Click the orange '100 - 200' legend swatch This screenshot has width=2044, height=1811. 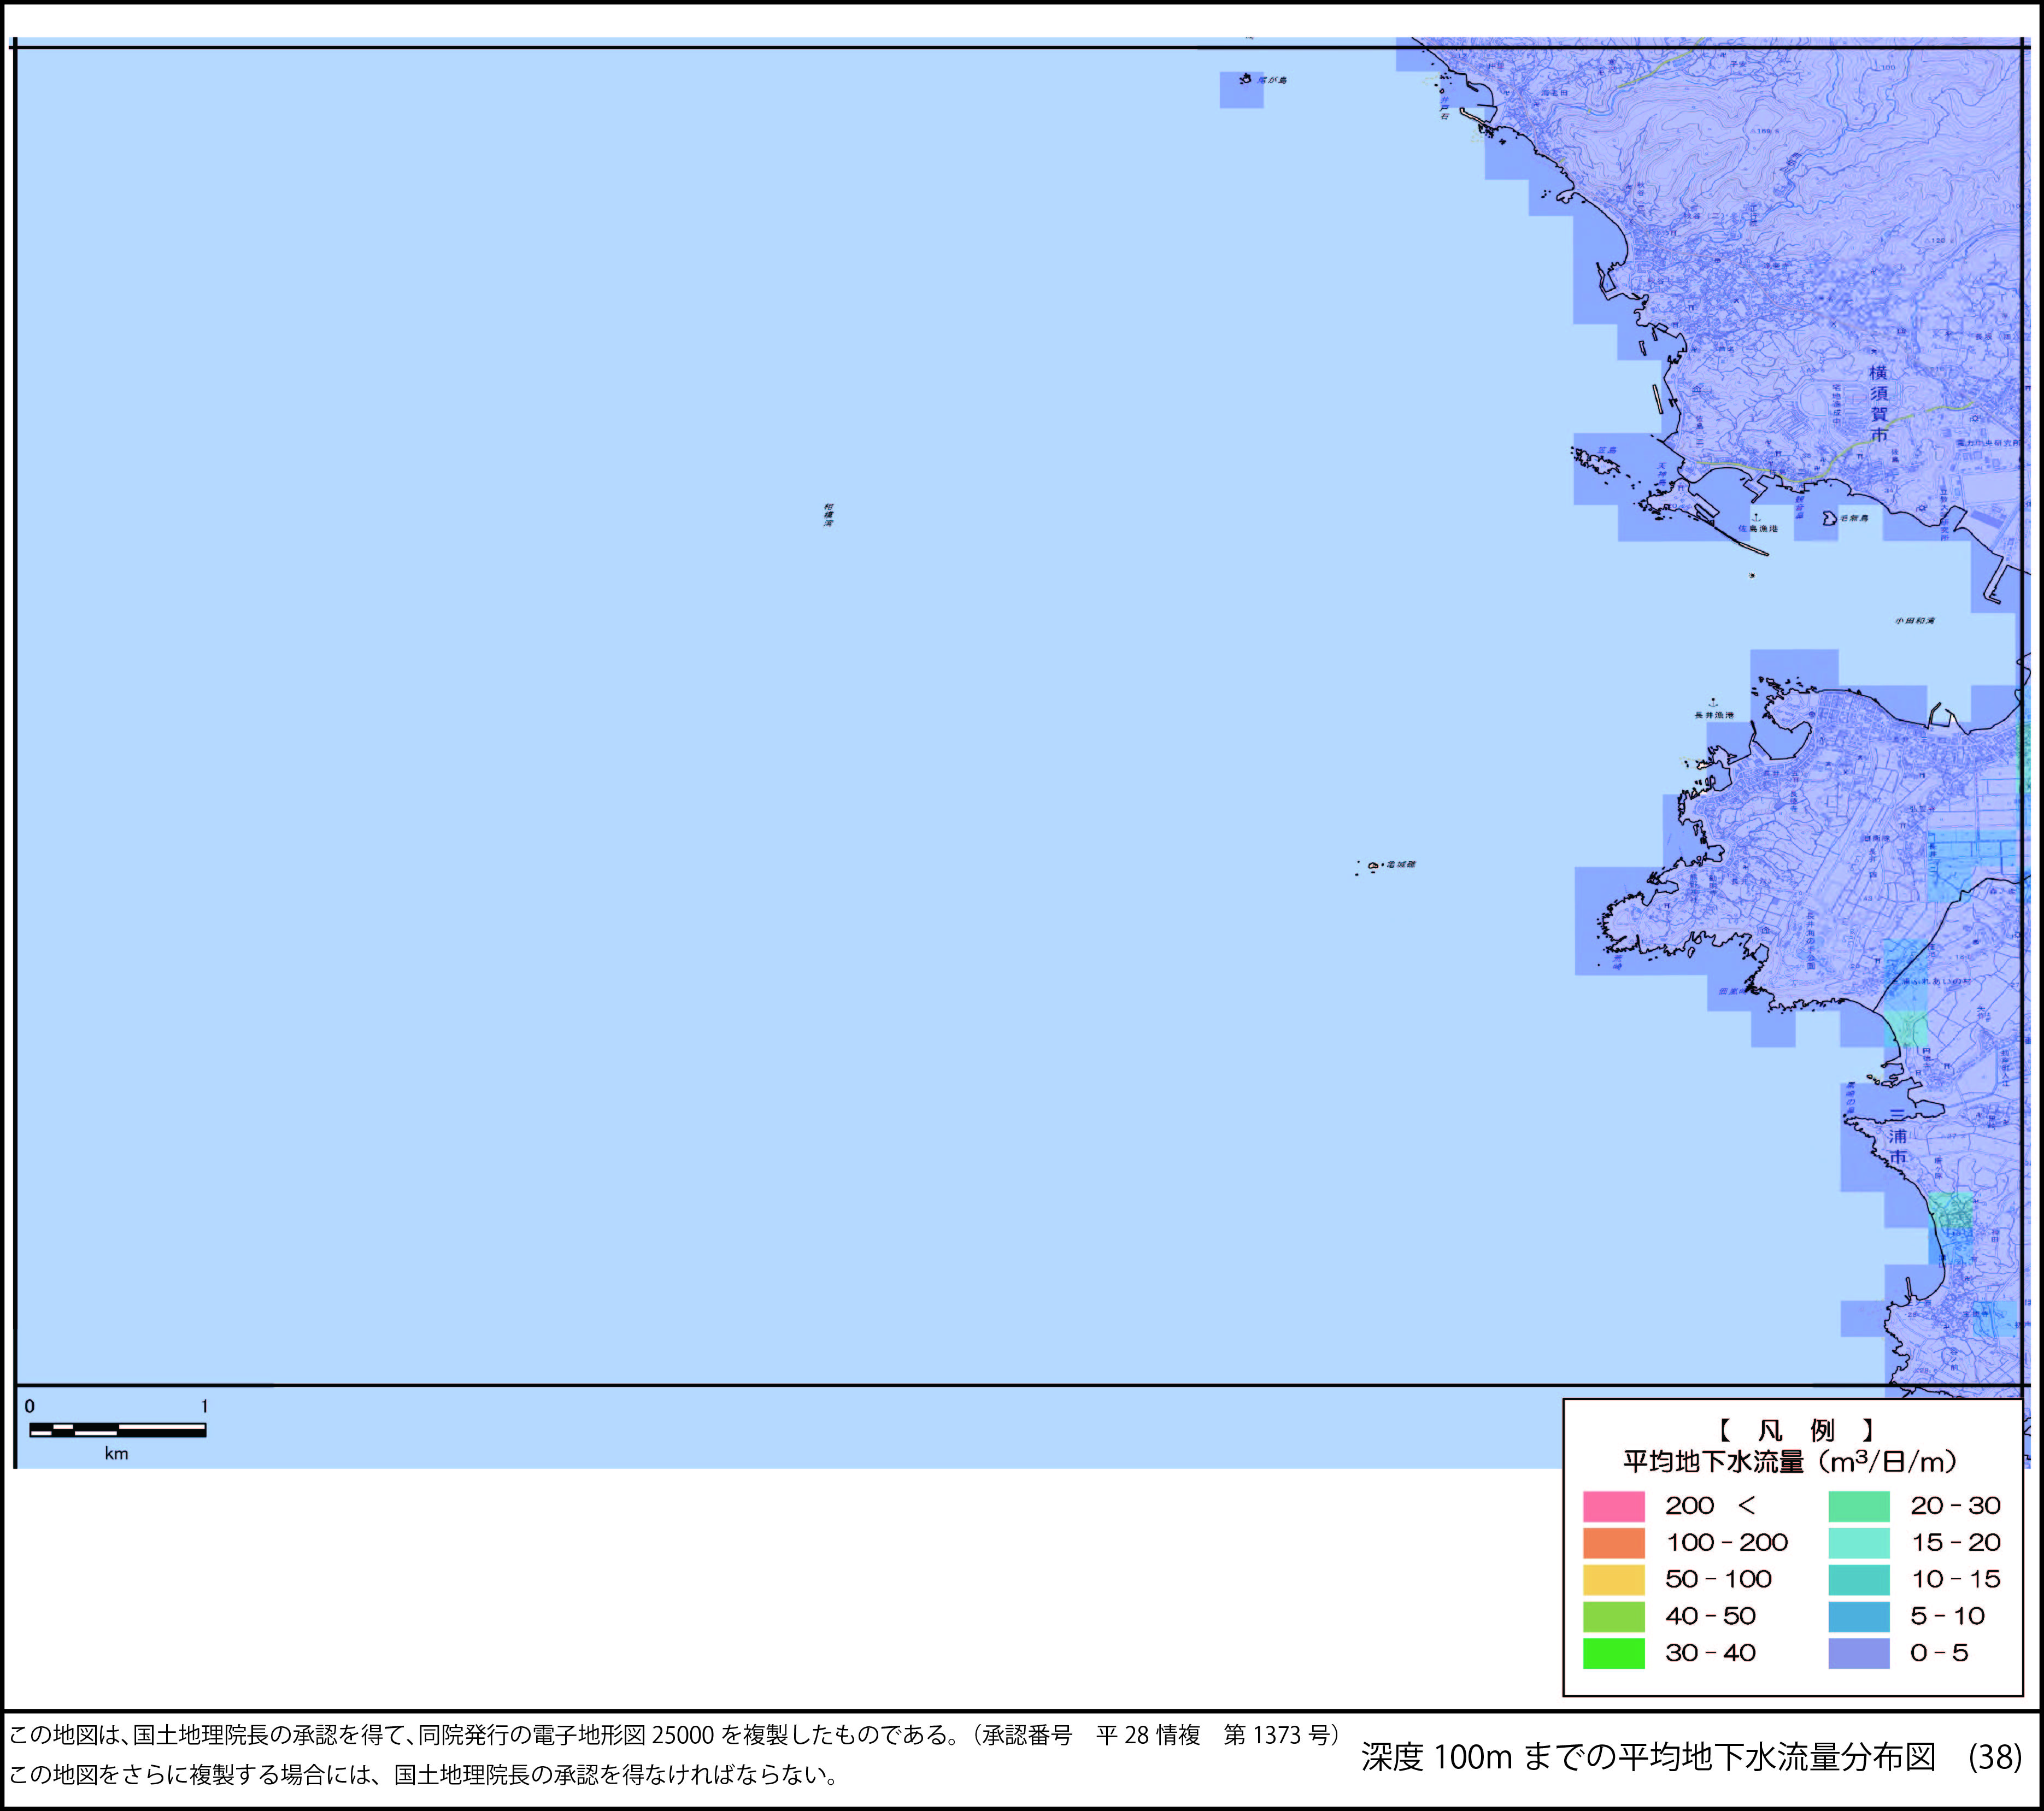(x=1613, y=1543)
